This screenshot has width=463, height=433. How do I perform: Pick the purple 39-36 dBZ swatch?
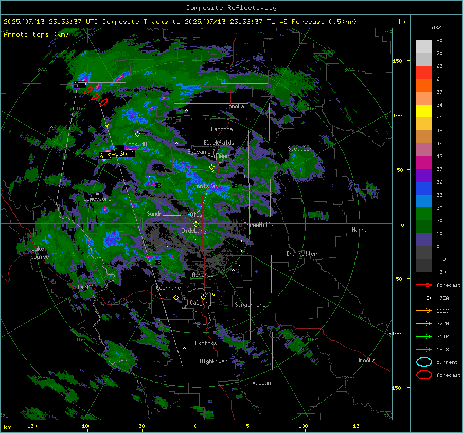[x=424, y=176]
